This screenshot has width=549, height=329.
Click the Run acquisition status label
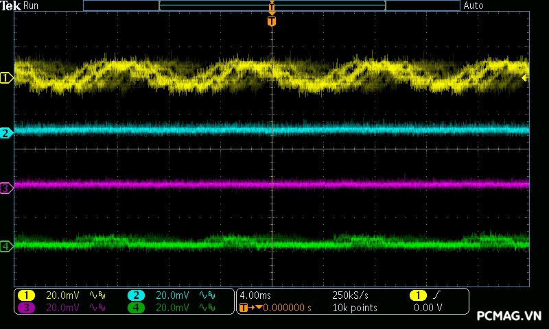pyautogui.click(x=32, y=5)
